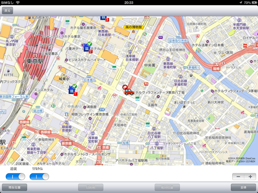
Task: Turn off the 追従 follow switch
Action: pyautogui.click(x=15, y=177)
